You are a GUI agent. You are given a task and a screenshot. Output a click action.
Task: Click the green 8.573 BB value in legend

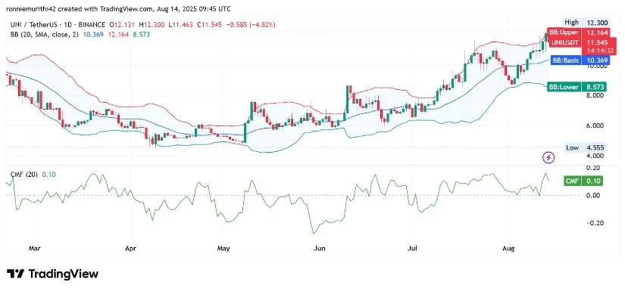tap(141, 35)
